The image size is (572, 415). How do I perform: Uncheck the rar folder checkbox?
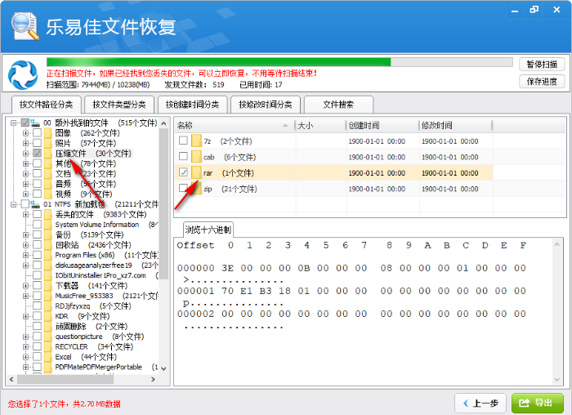(183, 172)
